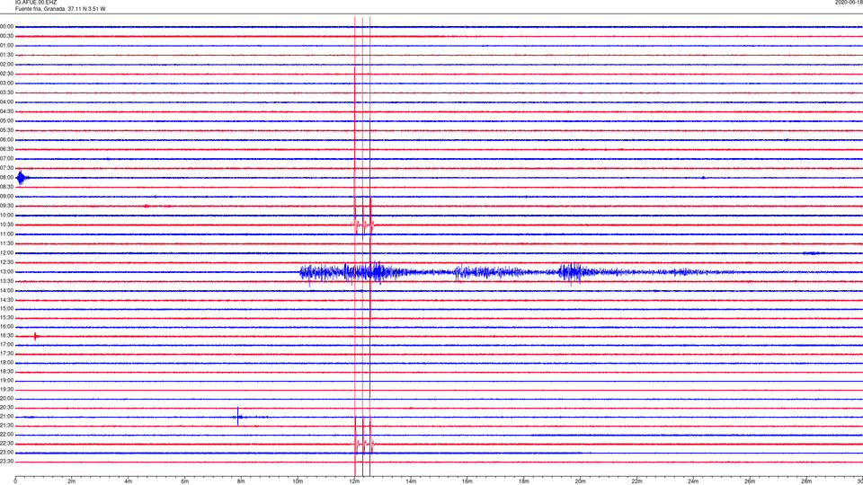The image size is (863, 485).
Task: Click the station code IG.AFUE.00.EHZ header
Action: point(36,3)
